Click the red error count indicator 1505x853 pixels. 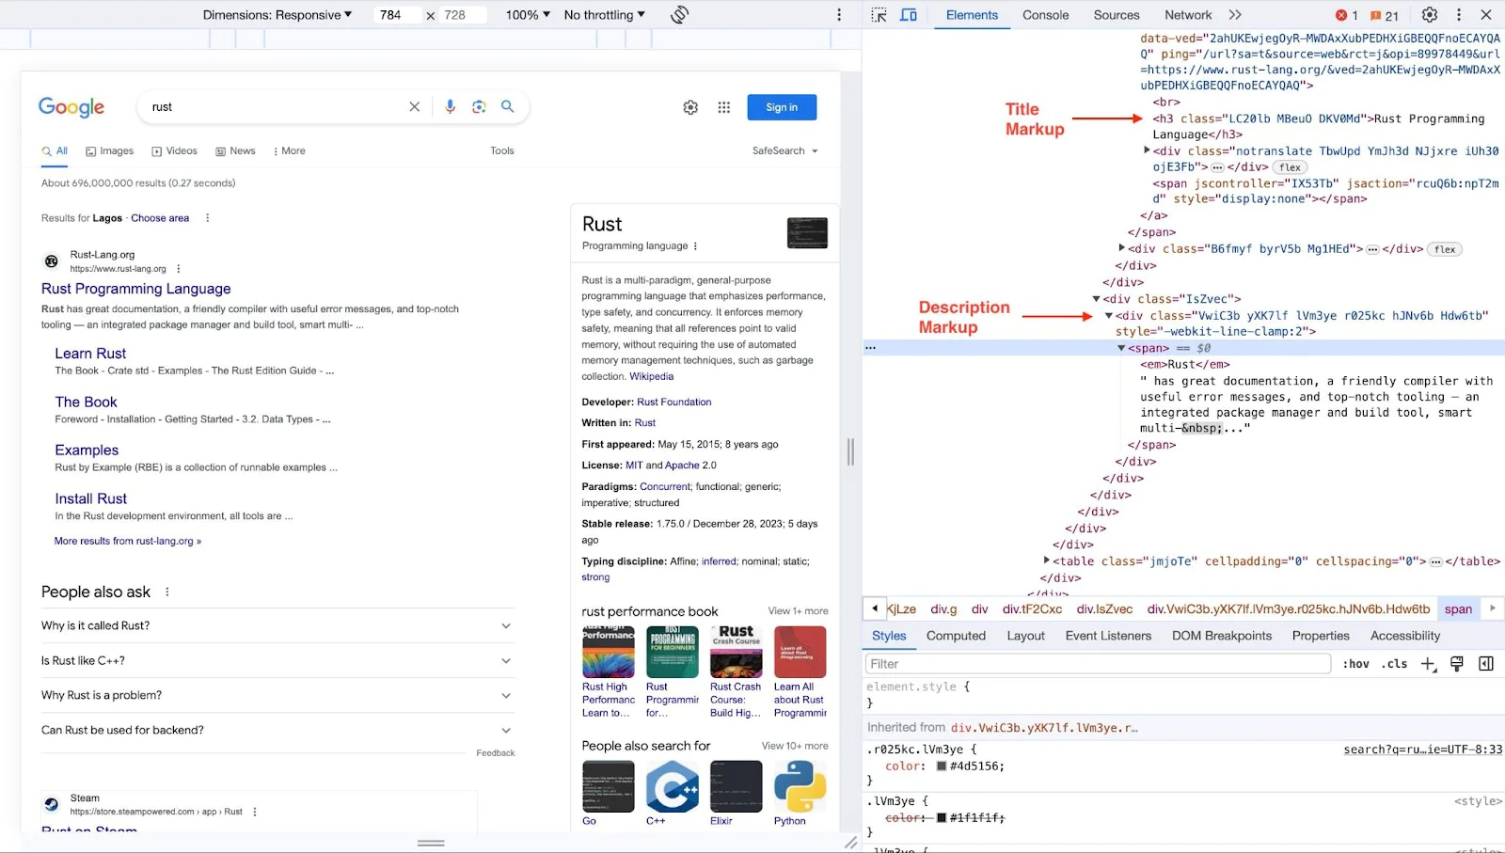[x=1346, y=15]
